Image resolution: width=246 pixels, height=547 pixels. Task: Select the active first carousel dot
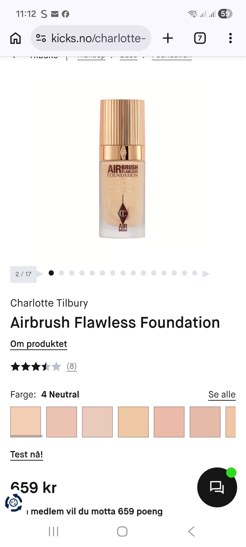(51, 273)
